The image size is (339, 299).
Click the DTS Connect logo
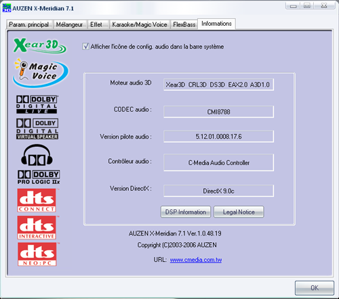pyautogui.click(x=37, y=200)
